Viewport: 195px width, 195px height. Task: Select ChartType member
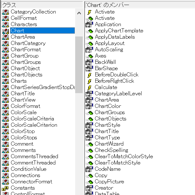click(x=108, y=137)
